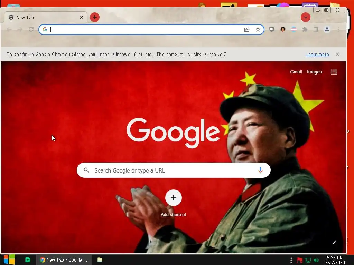Close the New Tab tab
The width and height of the screenshot is (354, 265).
tap(82, 17)
